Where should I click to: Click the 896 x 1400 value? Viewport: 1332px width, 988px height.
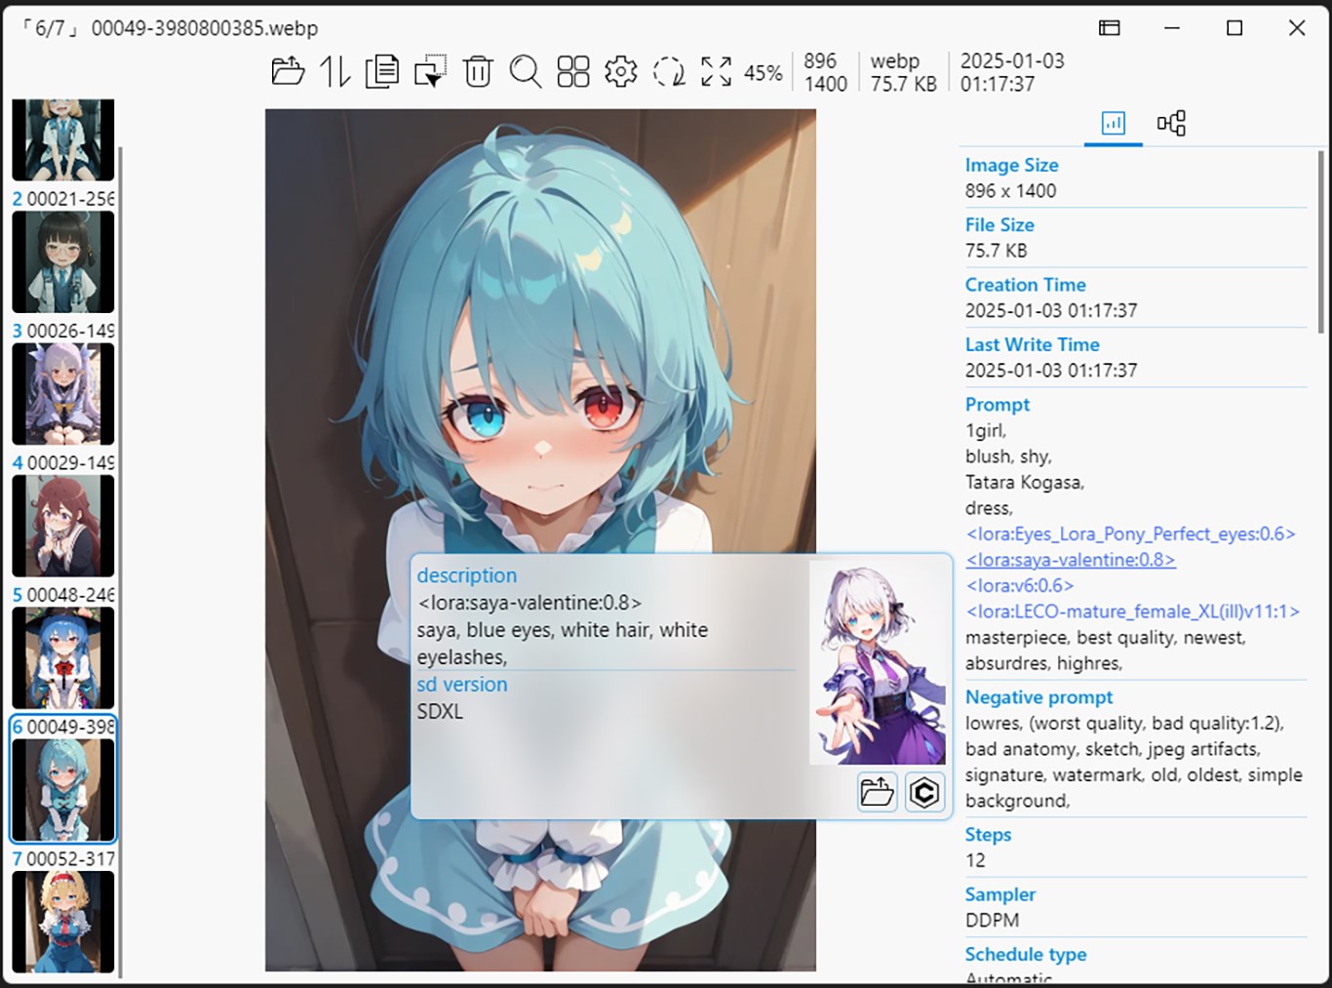pyautogui.click(x=1010, y=191)
